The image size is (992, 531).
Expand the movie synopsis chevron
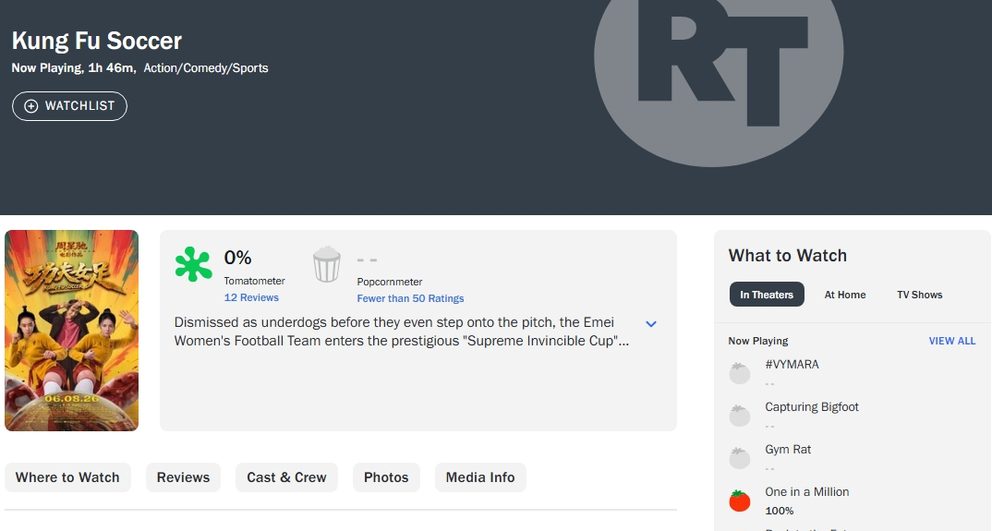[x=650, y=324]
